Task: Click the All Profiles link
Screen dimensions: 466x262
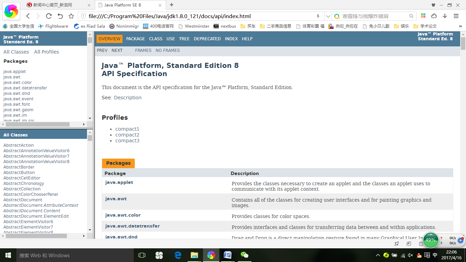Action: (46, 52)
